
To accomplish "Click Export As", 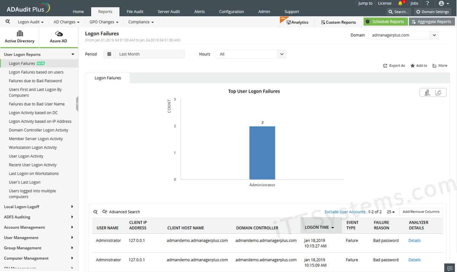I will [394, 66].
